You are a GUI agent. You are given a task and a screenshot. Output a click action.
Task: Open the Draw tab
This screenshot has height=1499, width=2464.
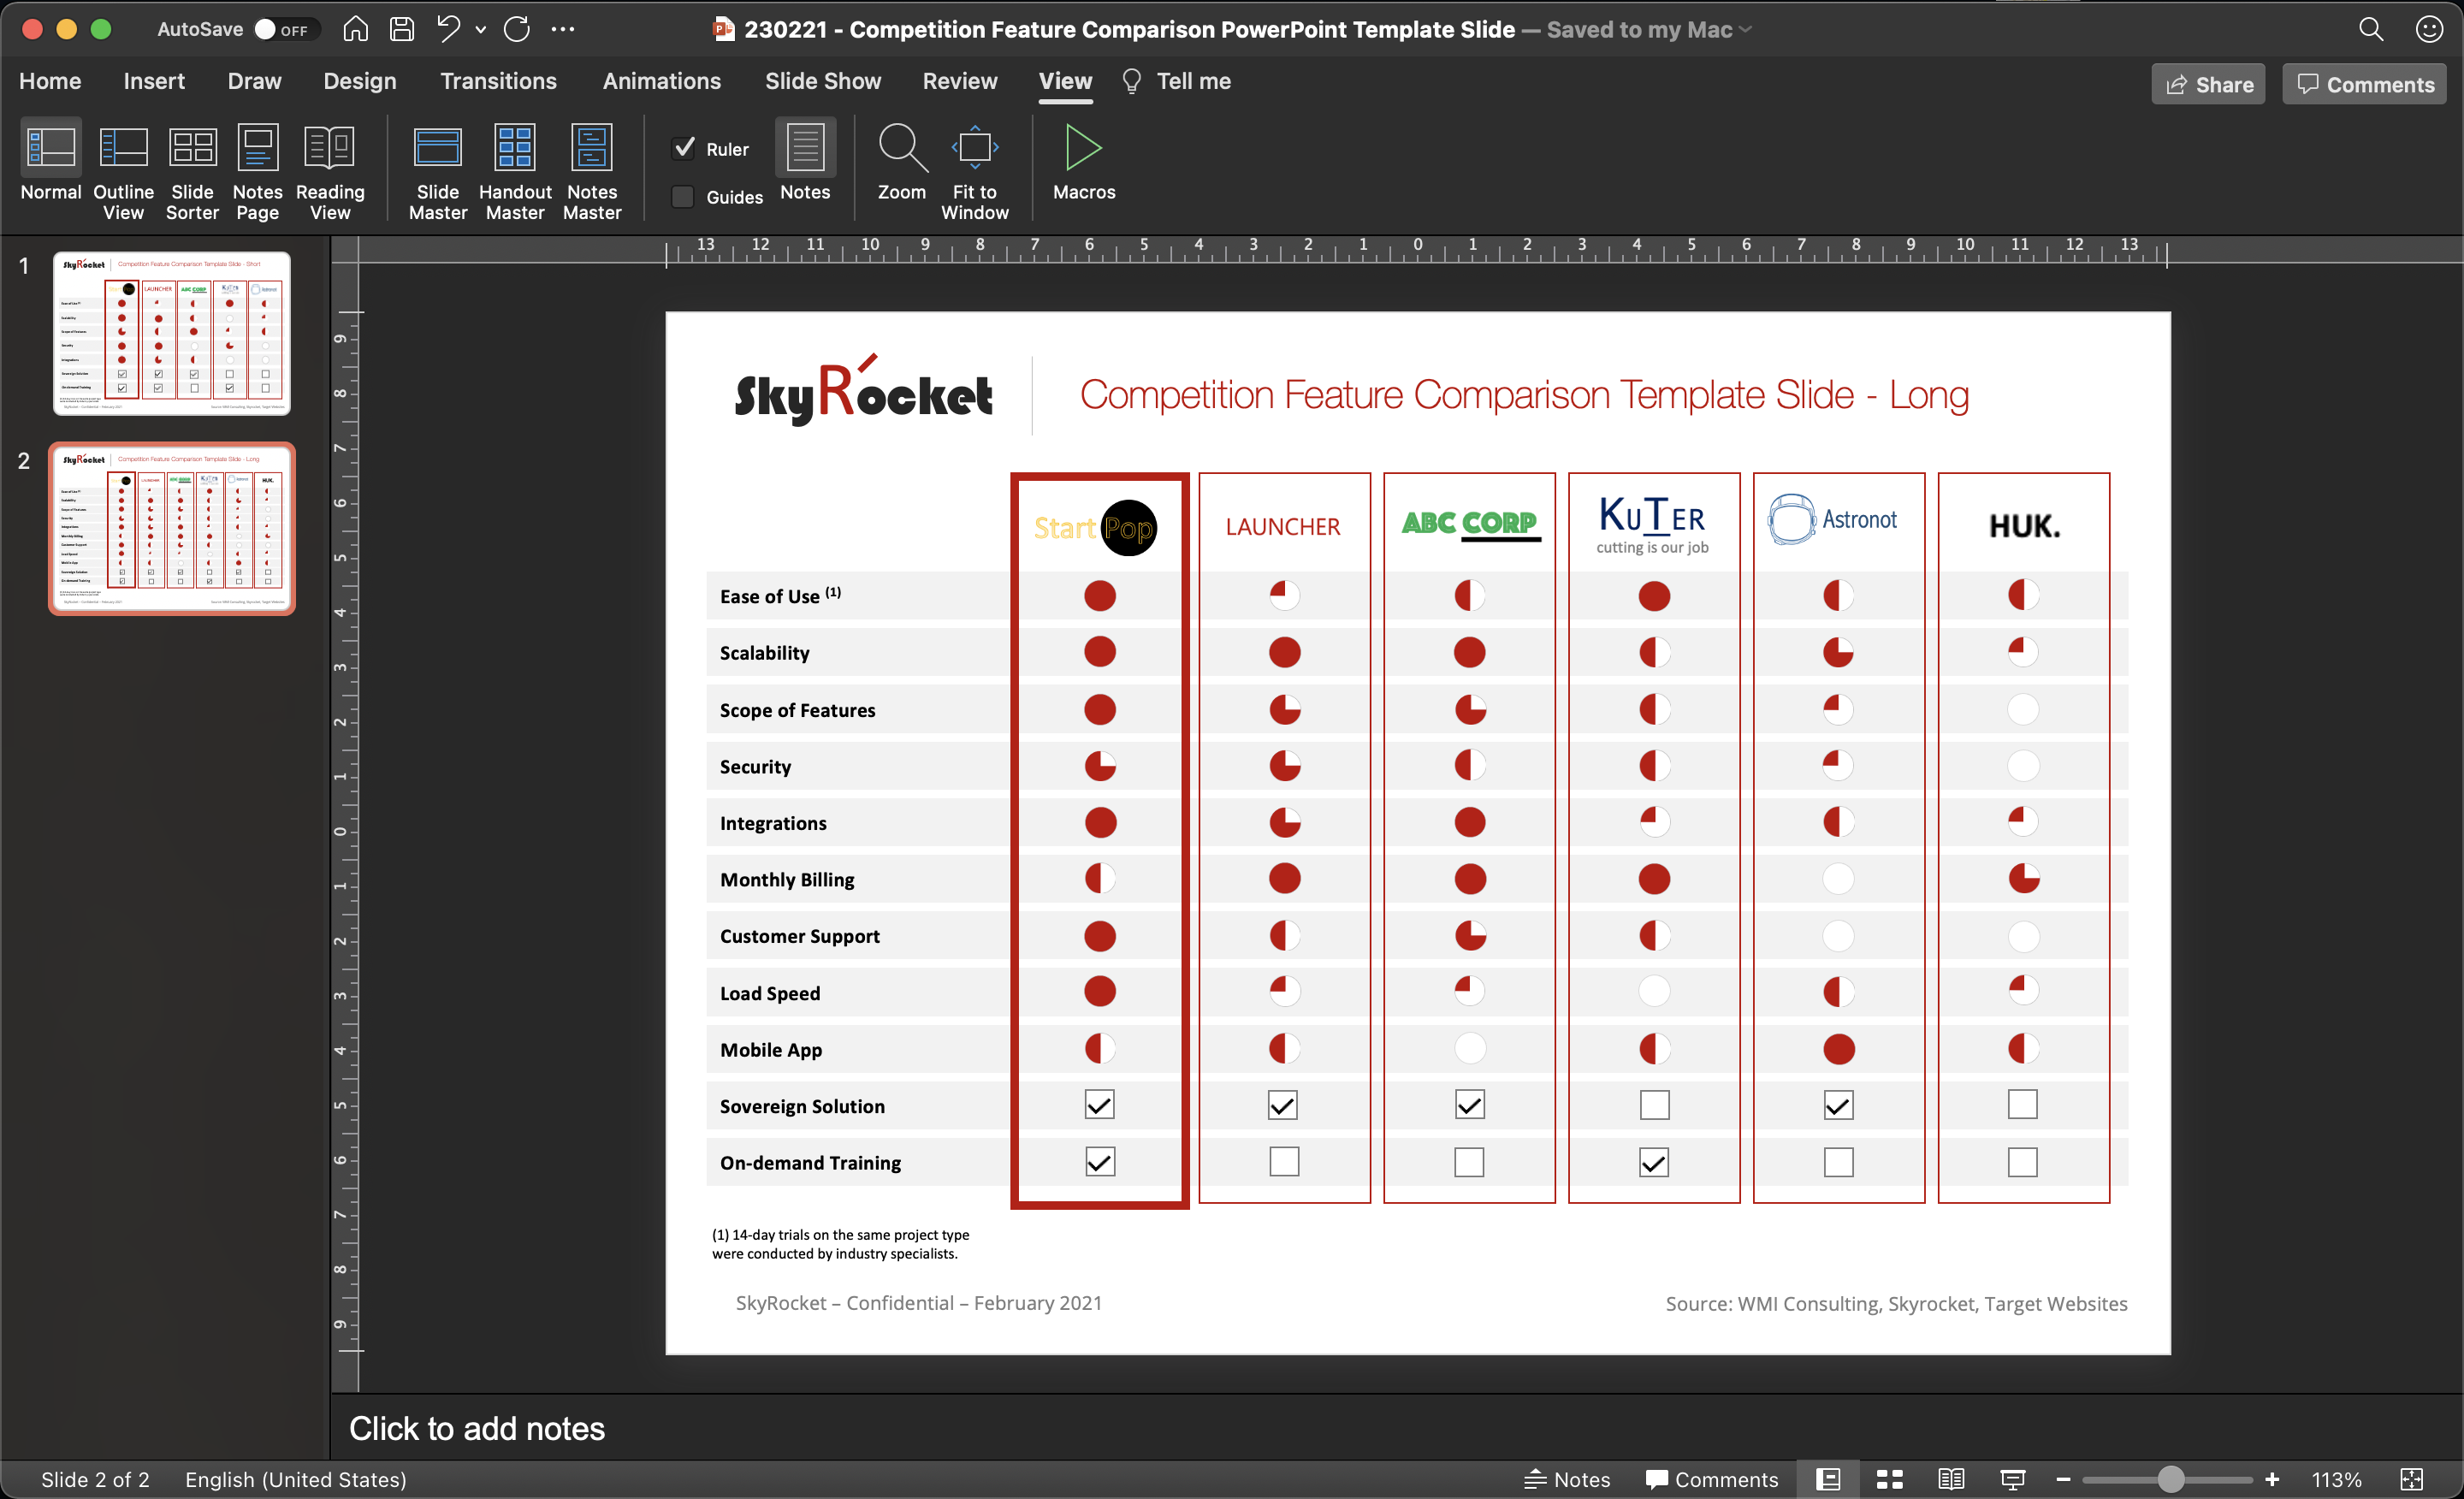(x=254, y=81)
